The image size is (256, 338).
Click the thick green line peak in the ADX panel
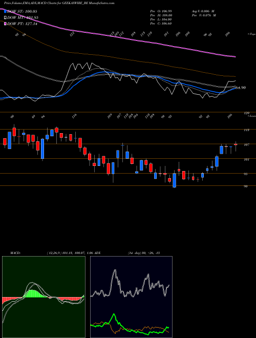pos(114,315)
